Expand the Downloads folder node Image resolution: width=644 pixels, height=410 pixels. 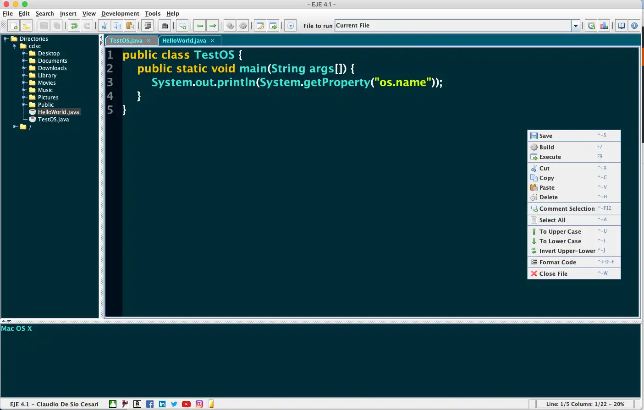24,68
